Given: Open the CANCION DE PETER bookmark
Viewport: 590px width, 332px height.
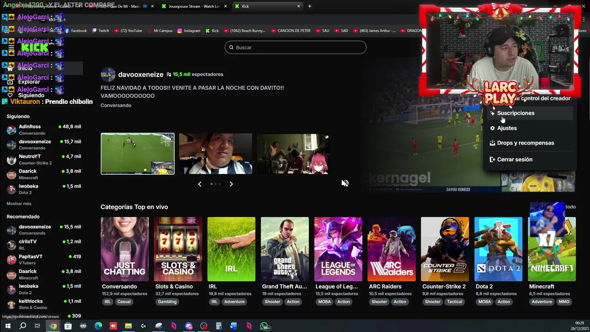Looking at the screenshot, I should (290, 30).
